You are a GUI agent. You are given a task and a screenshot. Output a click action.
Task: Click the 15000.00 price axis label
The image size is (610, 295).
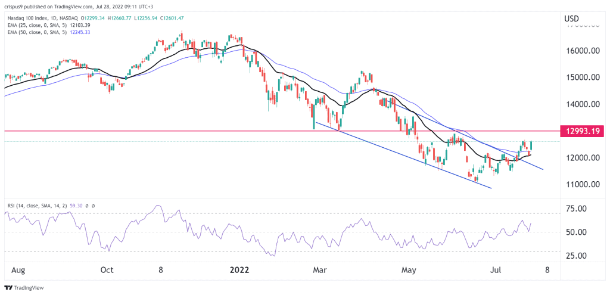click(x=582, y=78)
